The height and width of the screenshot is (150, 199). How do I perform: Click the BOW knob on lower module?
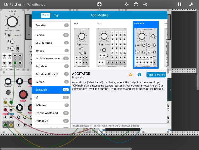pyautogui.click(x=20, y=81)
